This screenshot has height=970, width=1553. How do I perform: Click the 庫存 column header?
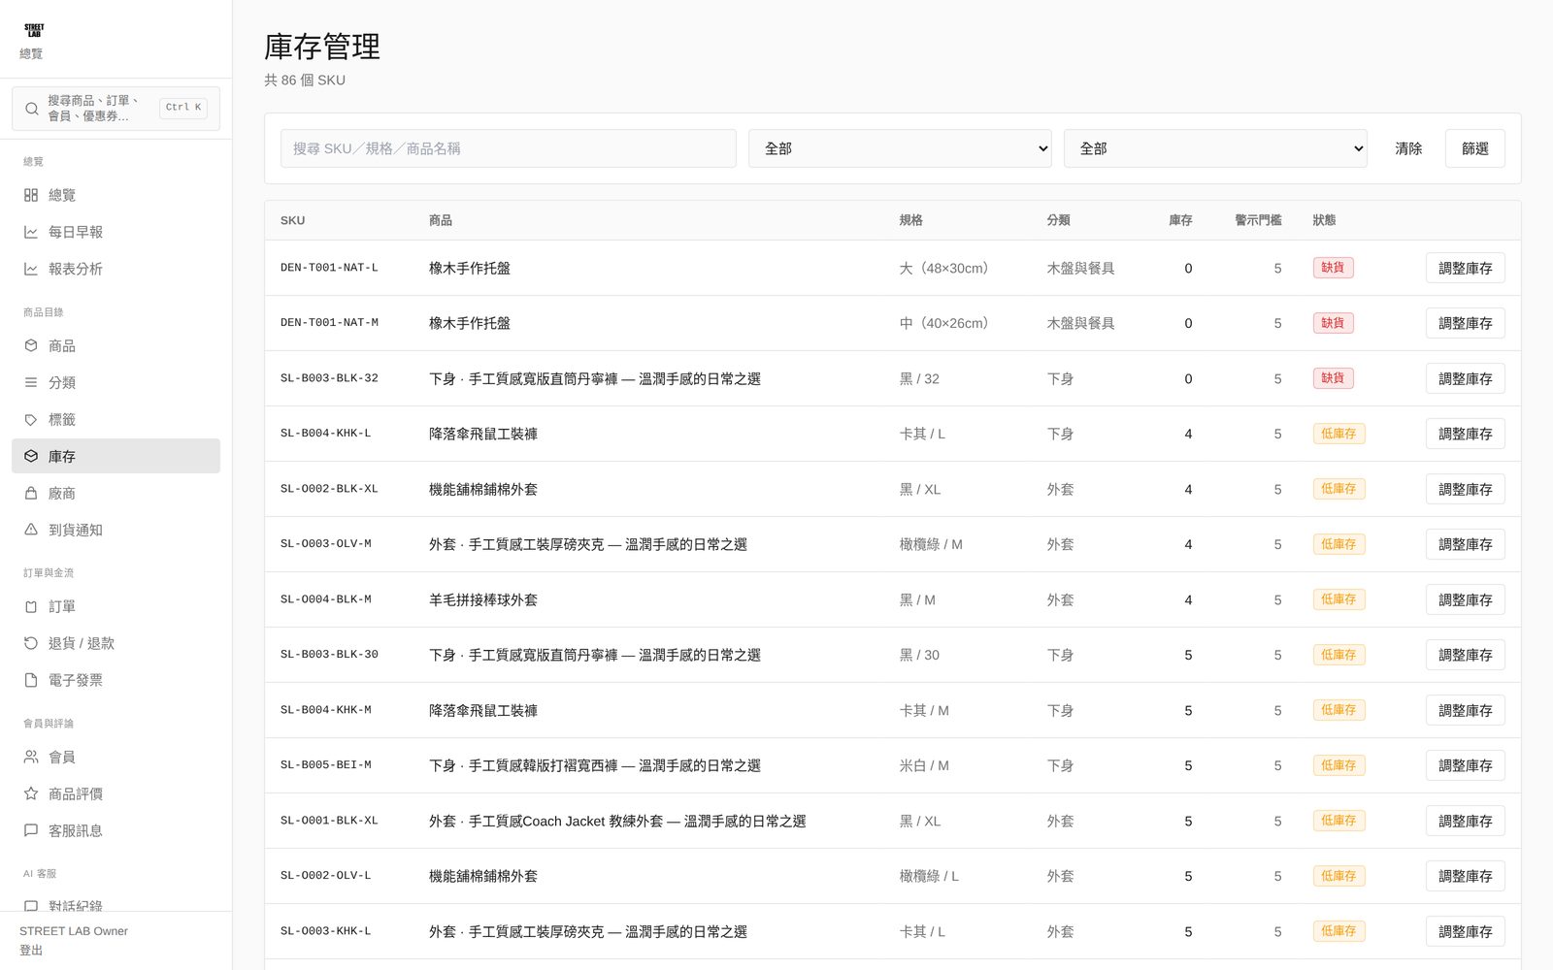click(x=1180, y=220)
